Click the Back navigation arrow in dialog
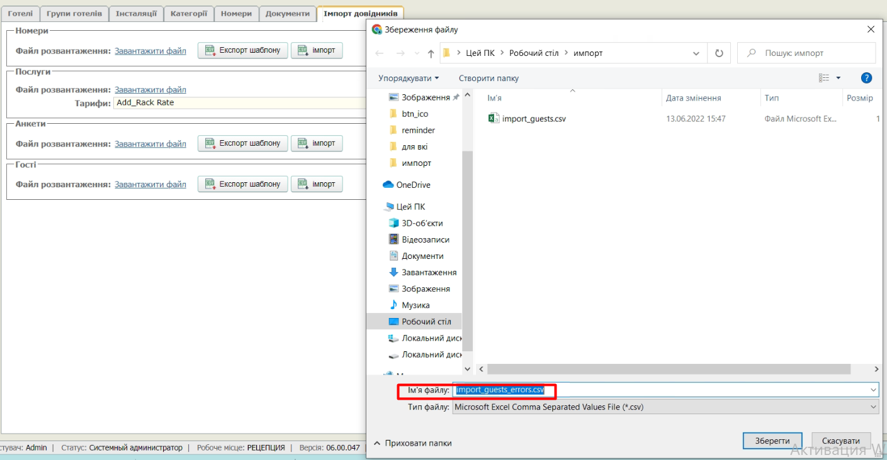 point(380,53)
